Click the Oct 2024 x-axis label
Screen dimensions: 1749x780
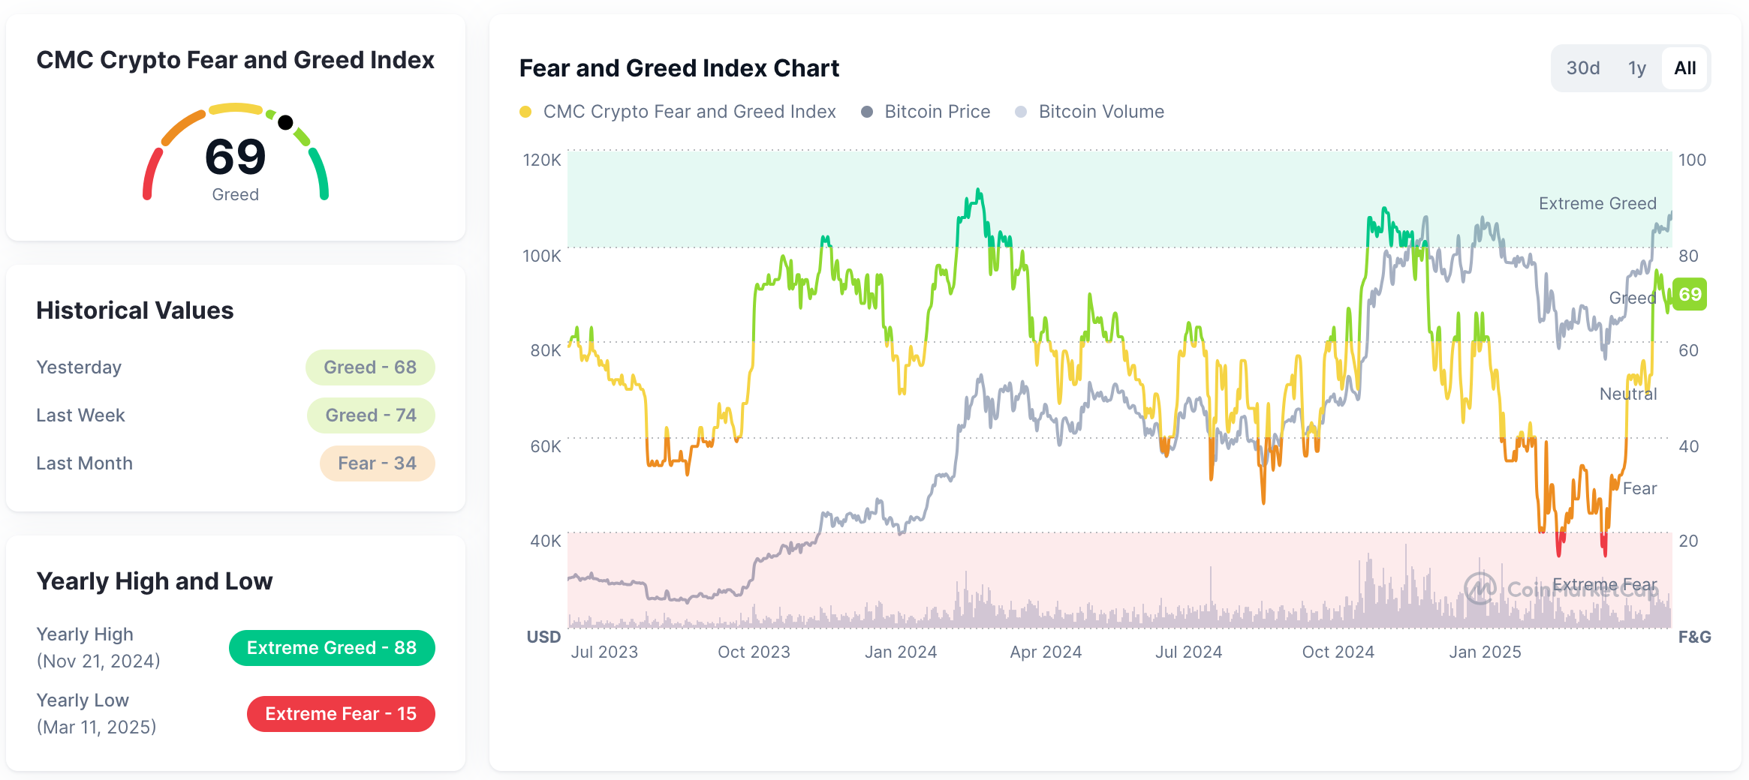coord(1338,652)
